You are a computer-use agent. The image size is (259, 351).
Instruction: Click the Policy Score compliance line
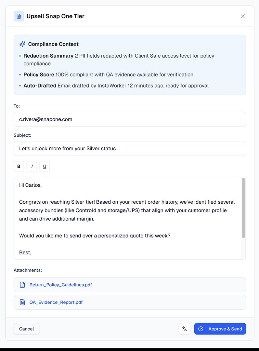tap(109, 75)
